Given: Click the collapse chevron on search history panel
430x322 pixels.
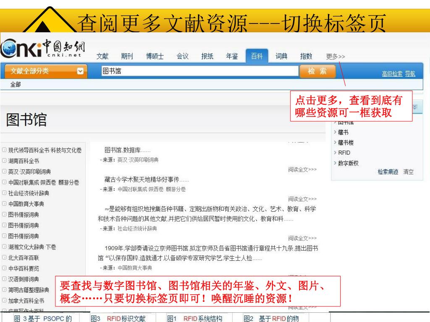Looking at the screenshot, I should pyautogui.click(x=415, y=107).
